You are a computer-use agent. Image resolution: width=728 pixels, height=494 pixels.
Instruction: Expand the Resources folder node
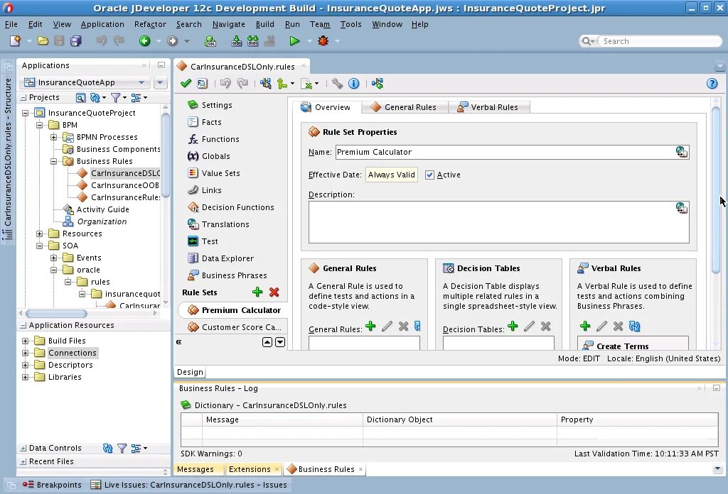click(40, 234)
